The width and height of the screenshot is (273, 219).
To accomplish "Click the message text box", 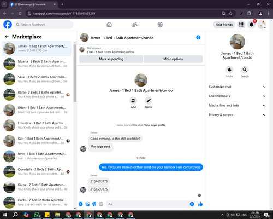I will click(151, 204).
